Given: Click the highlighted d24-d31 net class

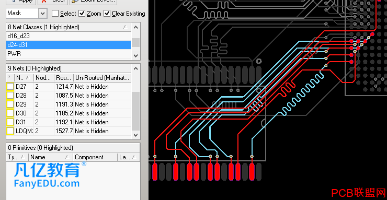Looking at the screenshot, I should tap(69, 45).
